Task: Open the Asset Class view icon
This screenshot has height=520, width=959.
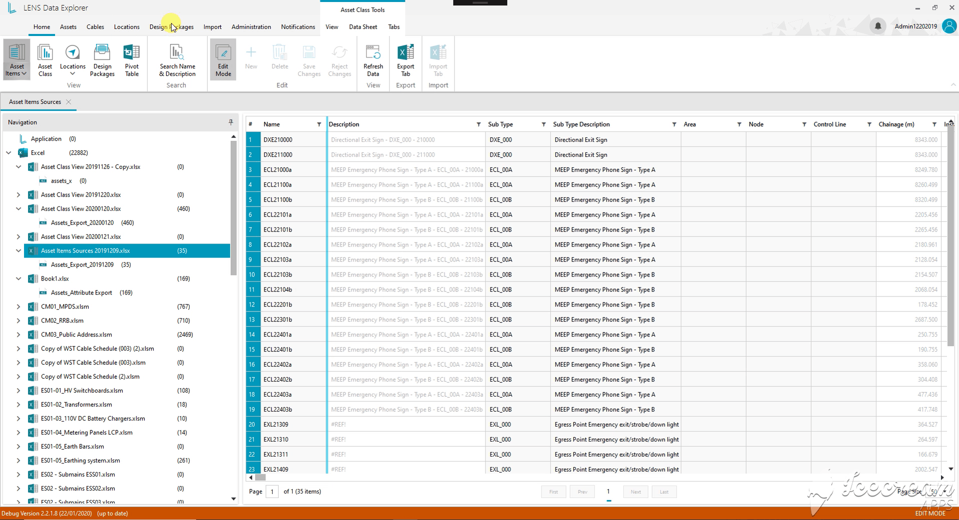Action: pyautogui.click(x=45, y=60)
